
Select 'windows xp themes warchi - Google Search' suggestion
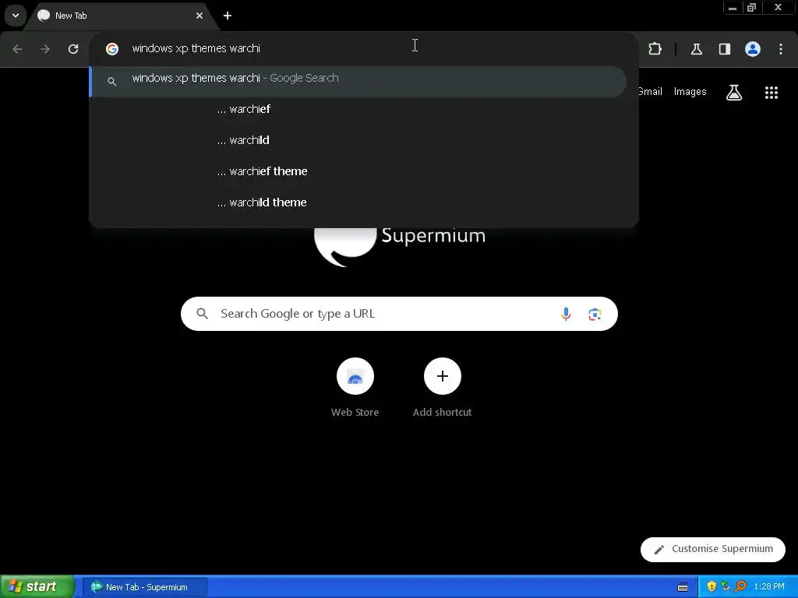click(358, 81)
